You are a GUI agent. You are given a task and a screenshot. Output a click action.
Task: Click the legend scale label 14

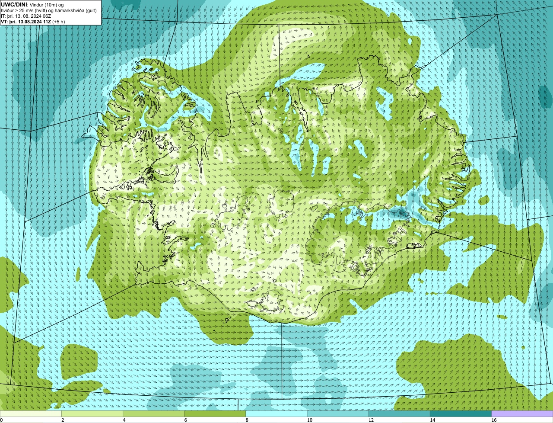click(432, 420)
